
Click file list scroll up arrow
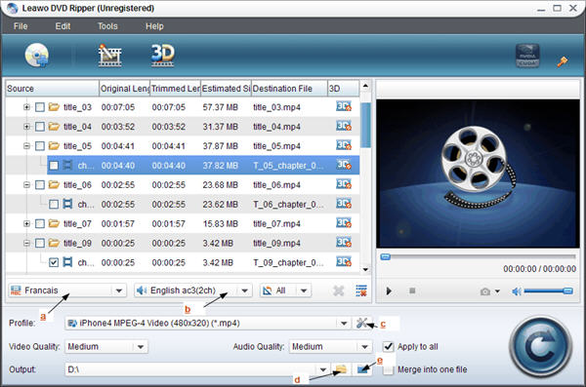pyautogui.click(x=365, y=86)
